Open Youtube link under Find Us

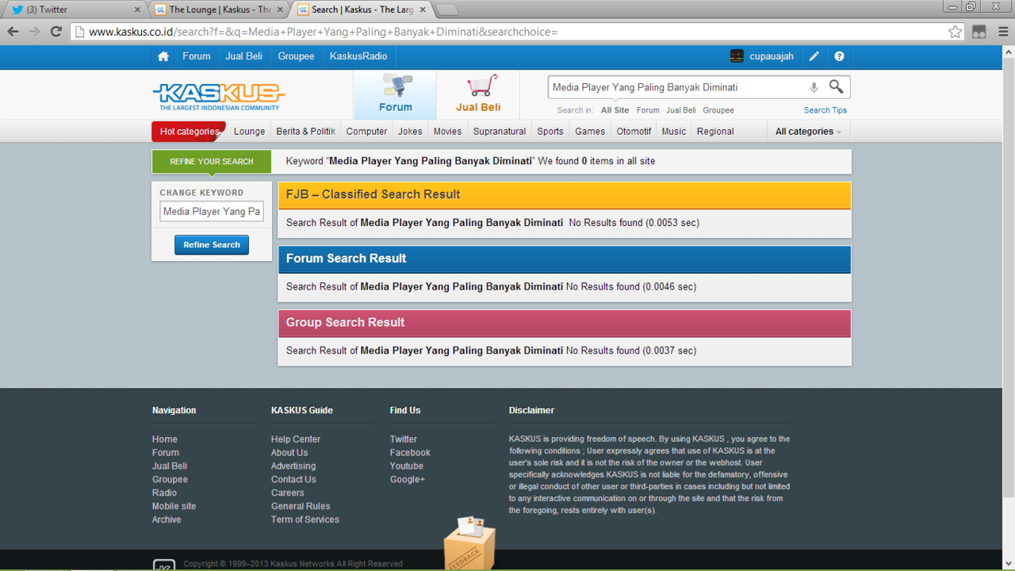[407, 466]
